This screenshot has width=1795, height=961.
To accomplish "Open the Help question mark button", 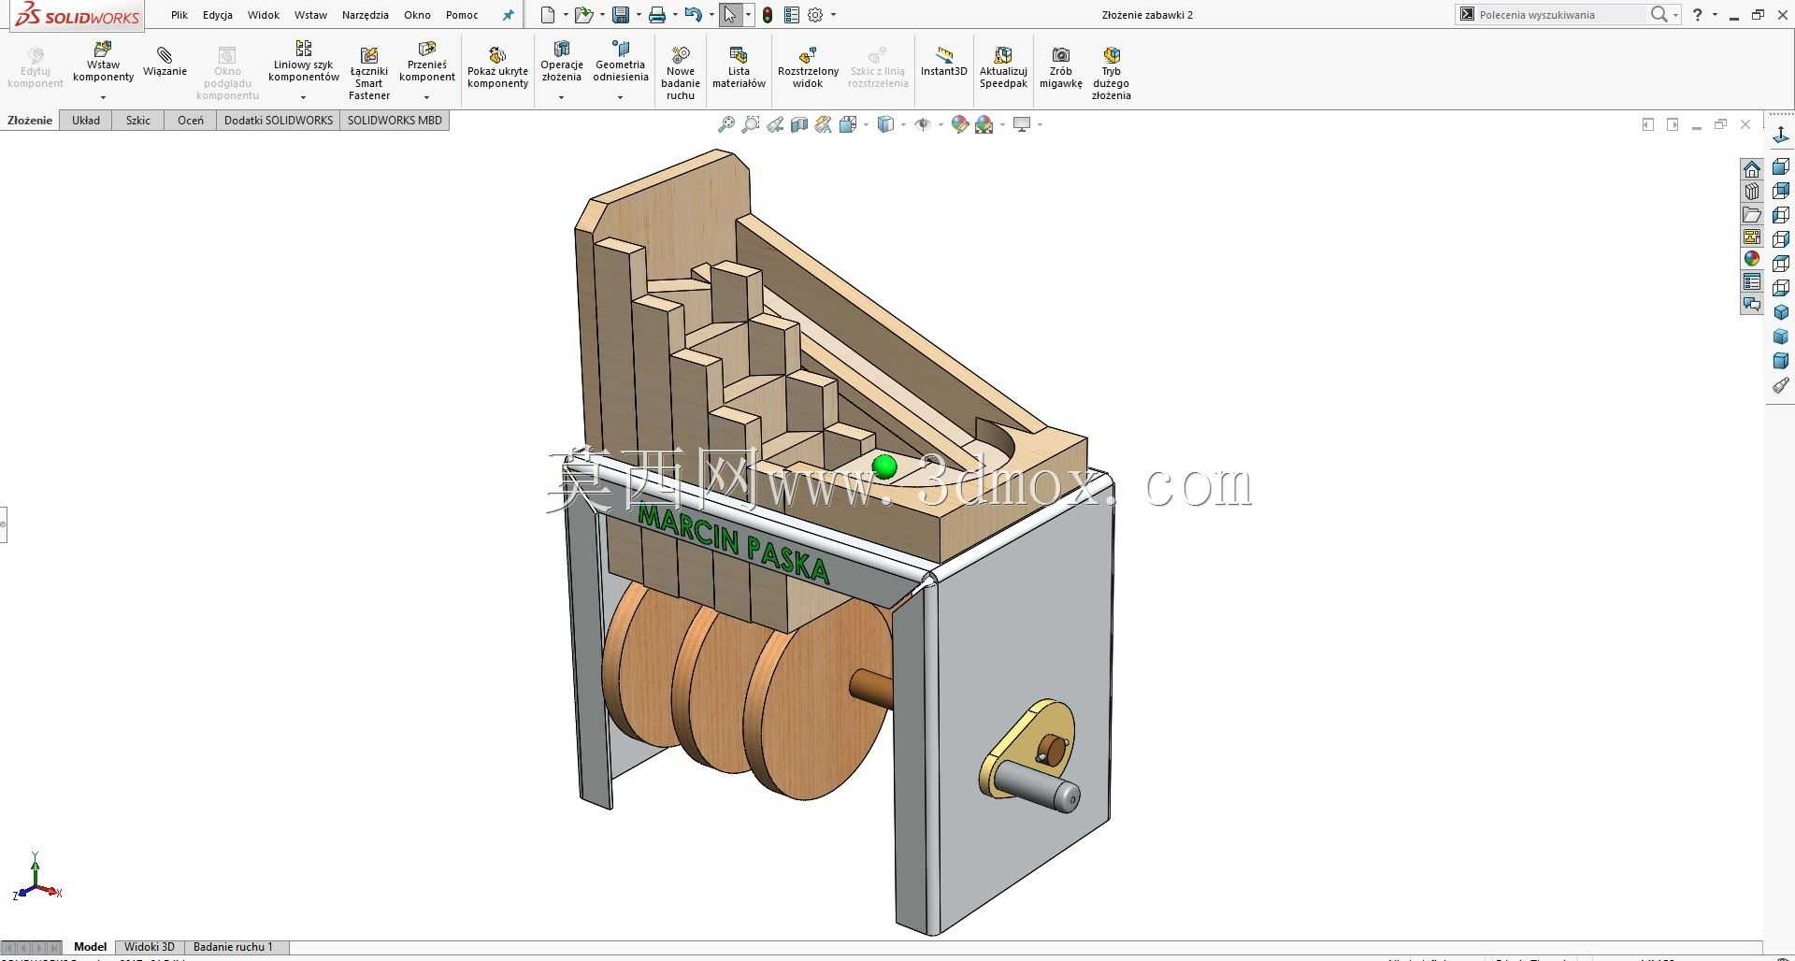I will 1698,15.
